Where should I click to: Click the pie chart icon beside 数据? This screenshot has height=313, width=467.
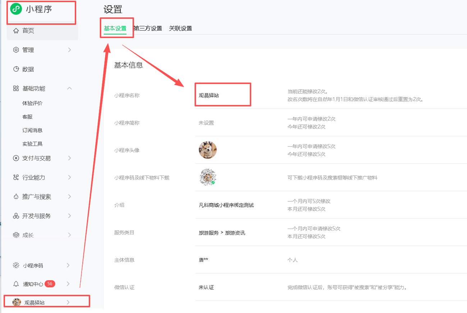[16, 69]
